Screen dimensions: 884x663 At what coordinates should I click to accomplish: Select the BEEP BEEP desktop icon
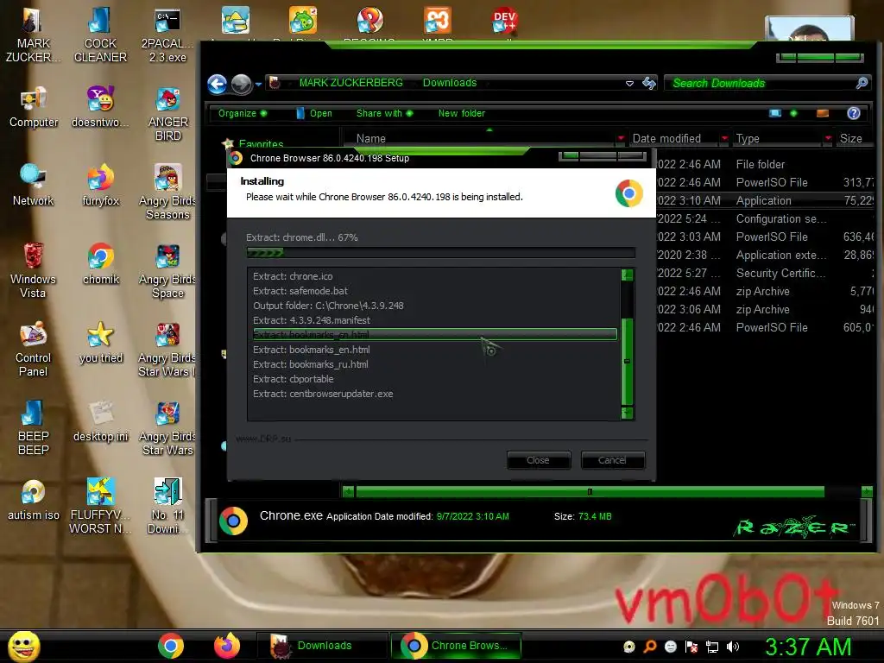point(34,427)
